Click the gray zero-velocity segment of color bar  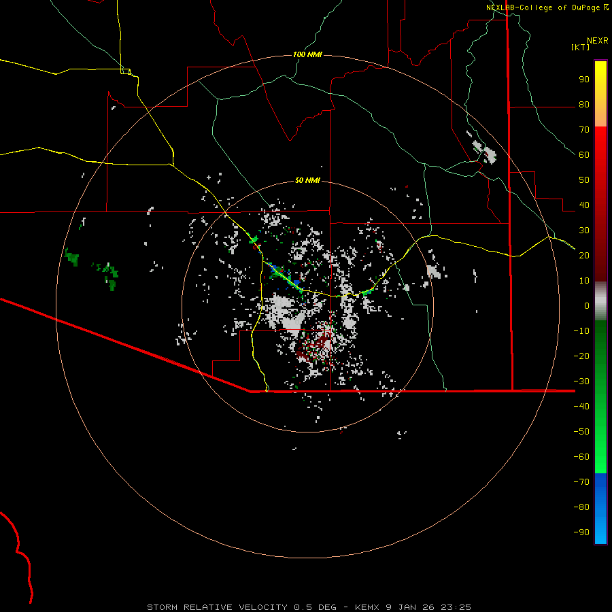600,301
